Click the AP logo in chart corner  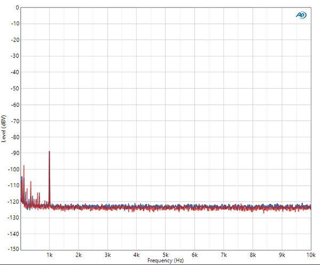(x=301, y=15)
